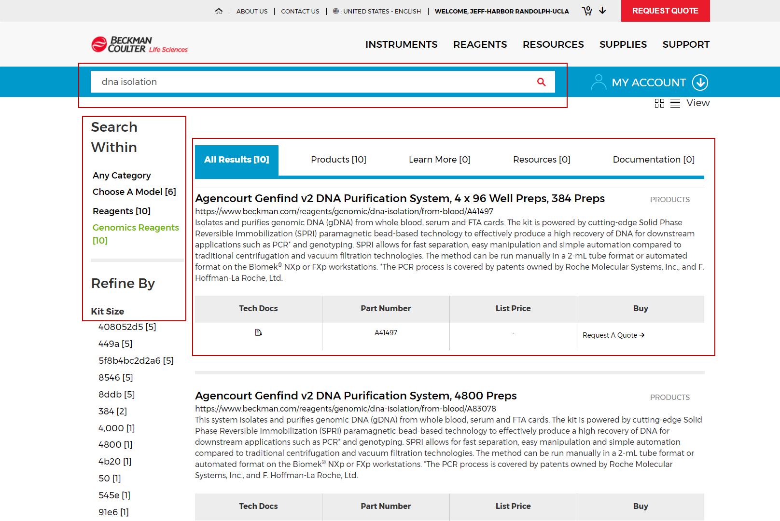Select the Learn More [0] tab

tap(440, 160)
